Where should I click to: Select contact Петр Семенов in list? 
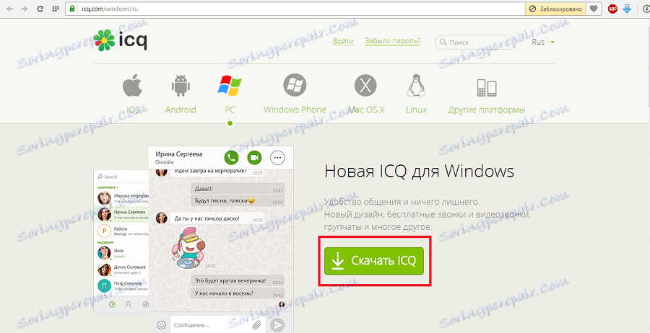pyautogui.click(x=121, y=286)
